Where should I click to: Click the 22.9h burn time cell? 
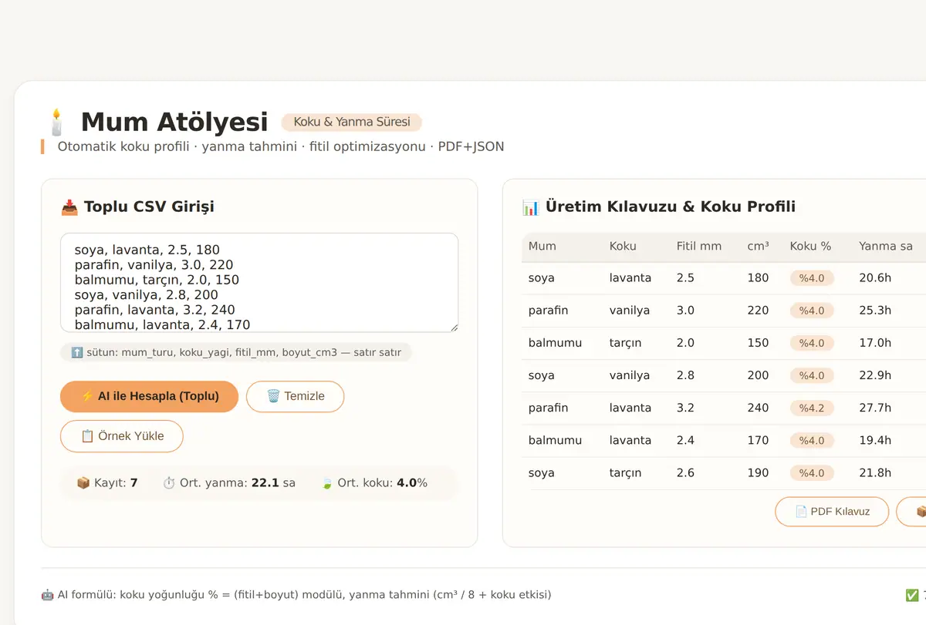tap(875, 375)
